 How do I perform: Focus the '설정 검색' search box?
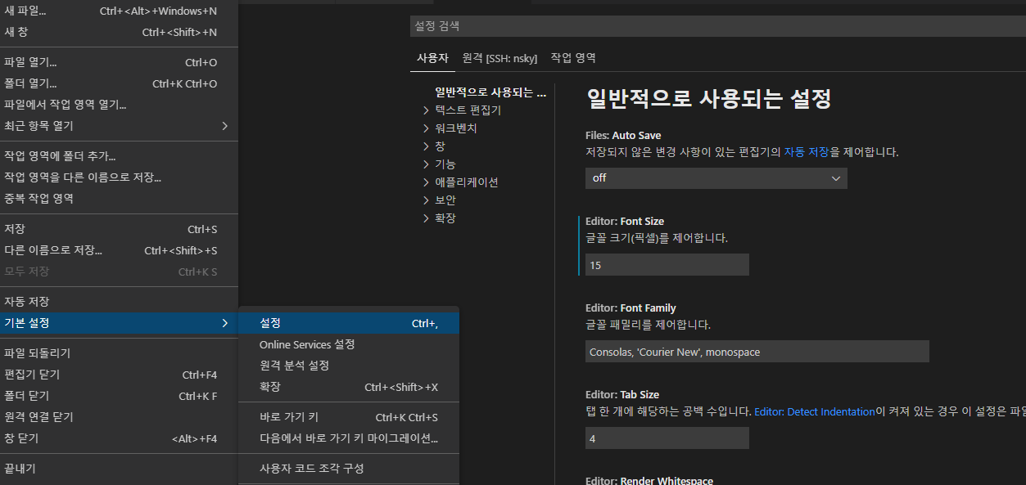(717, 26)
